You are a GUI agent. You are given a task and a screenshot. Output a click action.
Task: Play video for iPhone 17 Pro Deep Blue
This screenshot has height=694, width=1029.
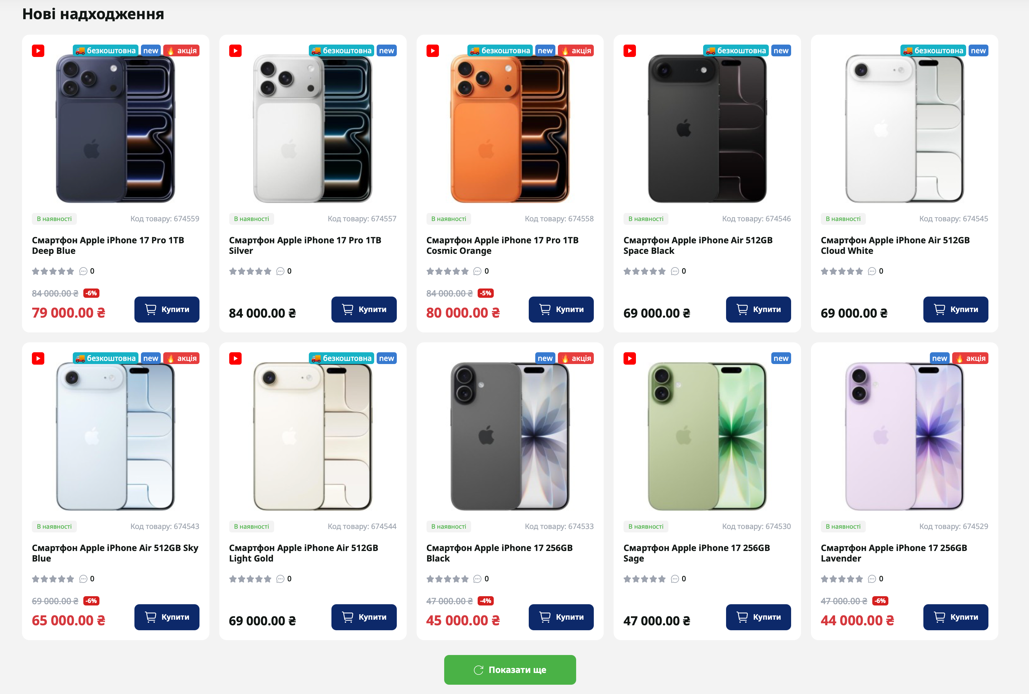click(x=38, y=51)
